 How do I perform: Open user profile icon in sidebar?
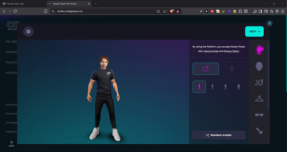coord(11,144)
